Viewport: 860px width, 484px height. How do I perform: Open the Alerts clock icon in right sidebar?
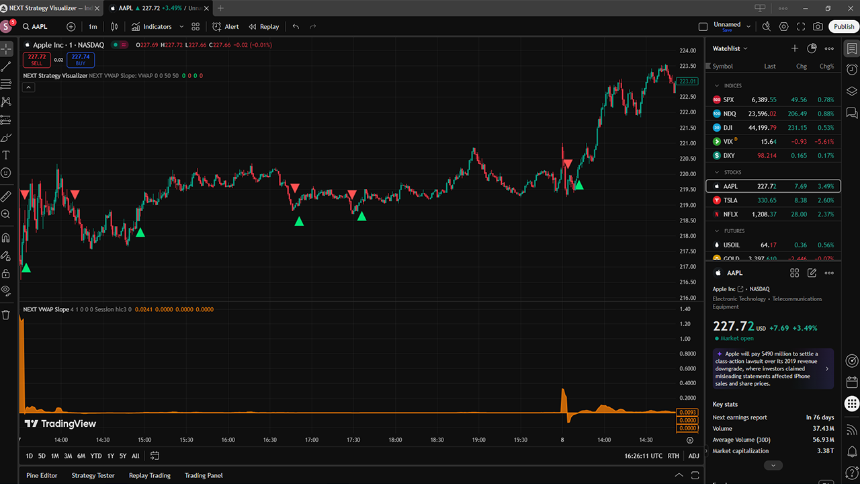(x=852, y=69)
